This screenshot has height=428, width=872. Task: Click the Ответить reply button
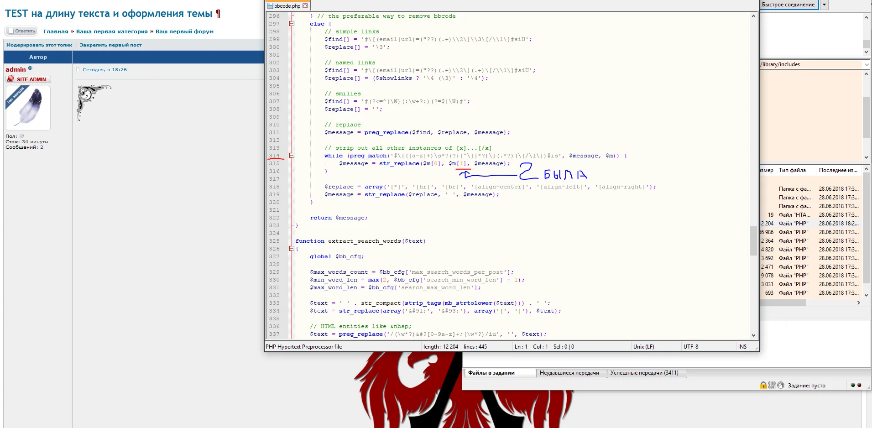point(21,31)
